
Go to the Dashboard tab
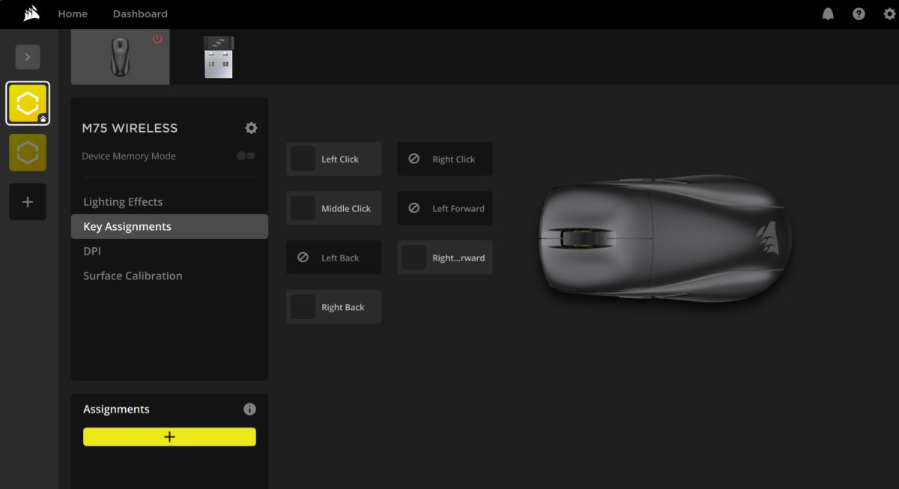click(x=140, y=14)
